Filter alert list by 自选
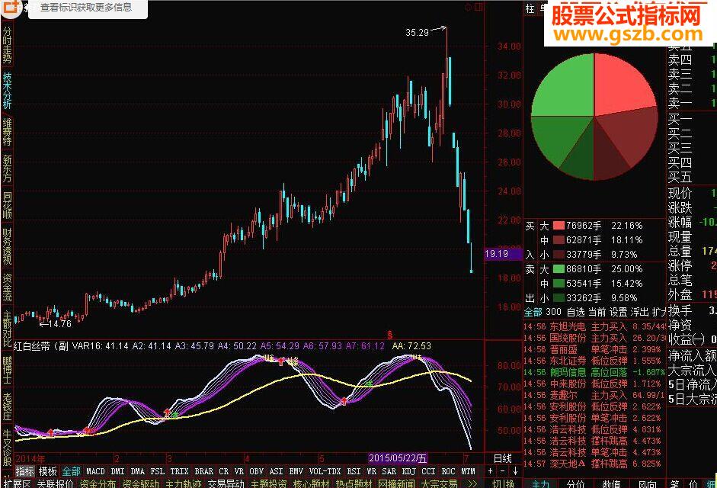Image resolution: width=717 pixels, height=488 pixels. click(575, 312)
